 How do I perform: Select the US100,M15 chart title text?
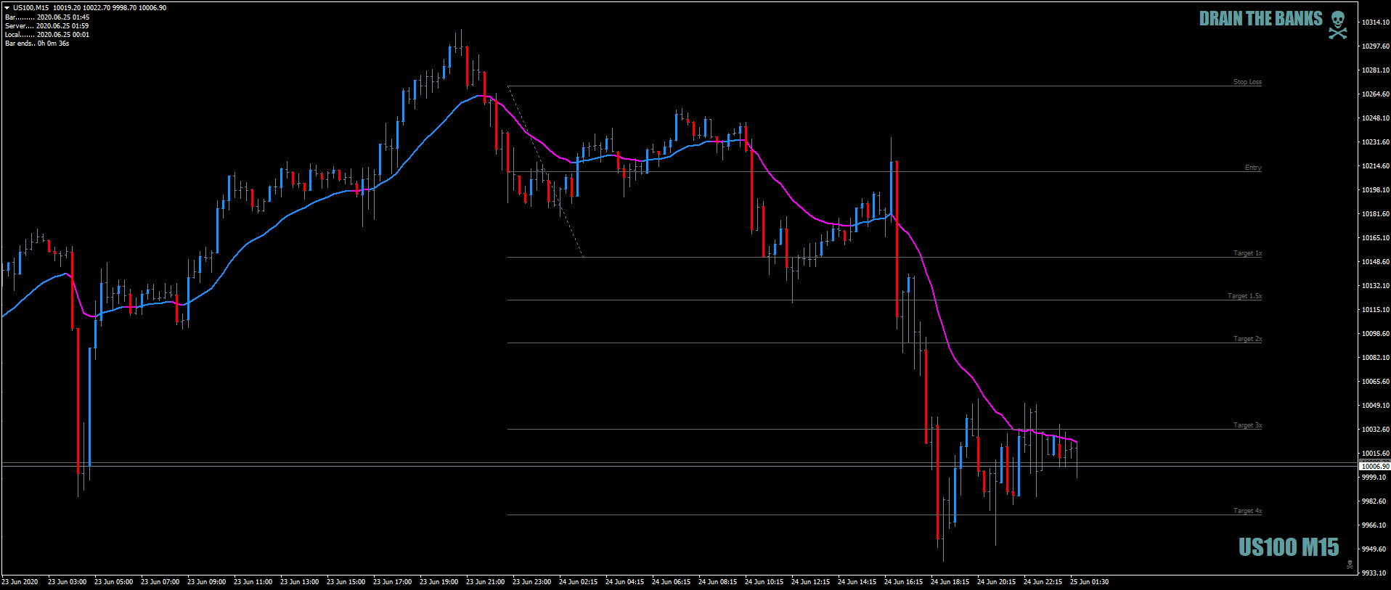pos(30,8)
